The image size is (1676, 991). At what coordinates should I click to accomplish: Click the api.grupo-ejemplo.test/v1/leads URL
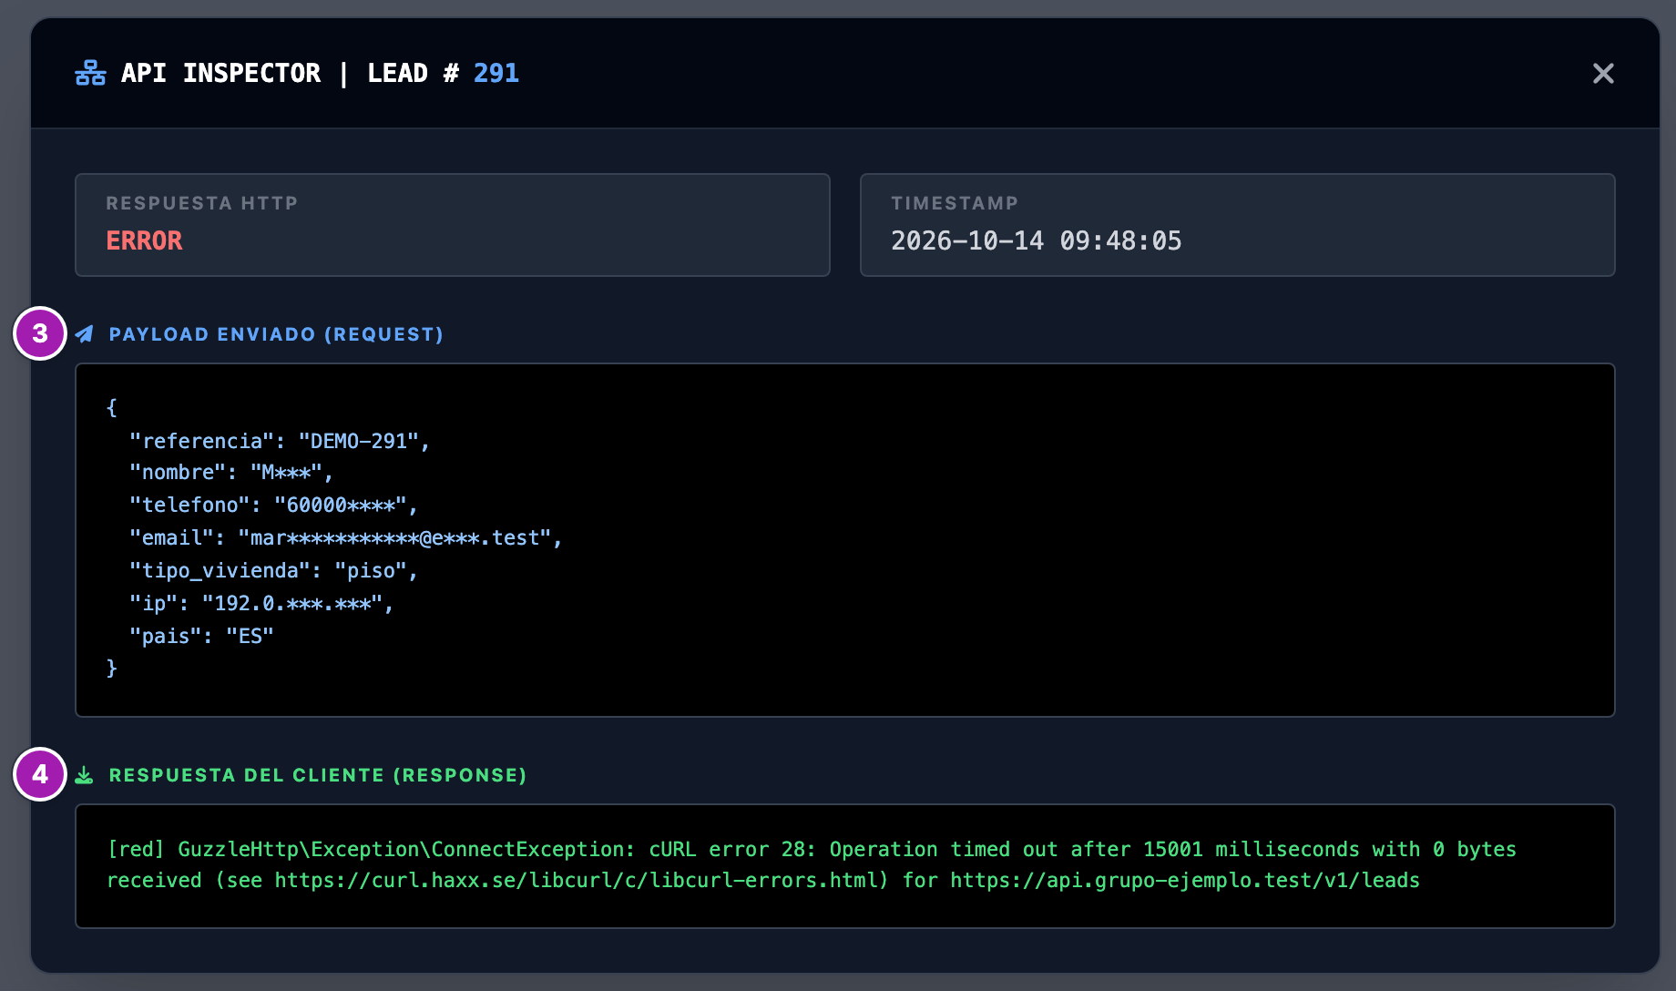click(1185, 880)
